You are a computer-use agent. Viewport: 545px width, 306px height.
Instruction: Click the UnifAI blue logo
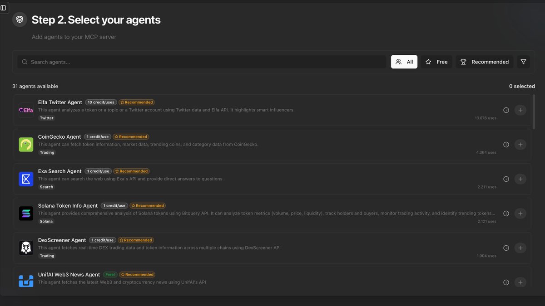[x=26, y=281]
